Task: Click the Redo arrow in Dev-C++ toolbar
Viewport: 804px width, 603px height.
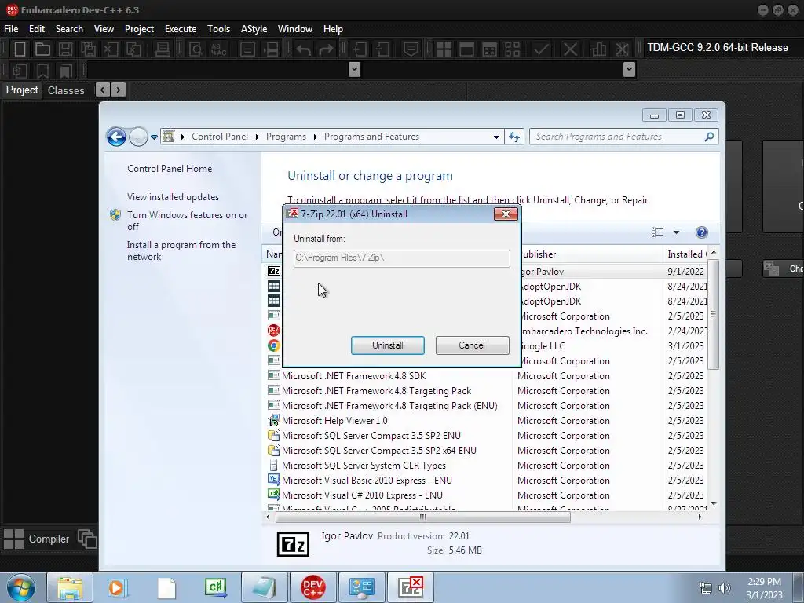Action: pyautogui.click(x=326, y=49)
